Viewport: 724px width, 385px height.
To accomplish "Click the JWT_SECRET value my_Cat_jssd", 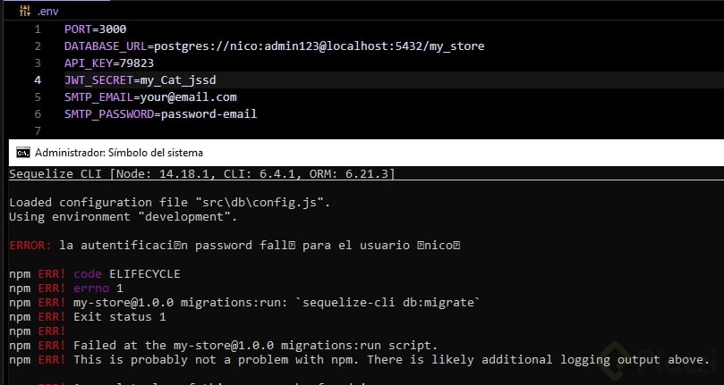I will (x=178, y=80).
